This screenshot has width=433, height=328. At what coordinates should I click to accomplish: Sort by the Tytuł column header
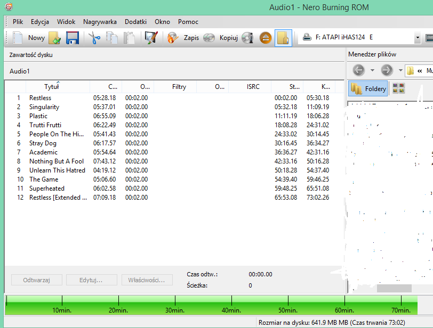pyautogui.click(x=58, y=87)
